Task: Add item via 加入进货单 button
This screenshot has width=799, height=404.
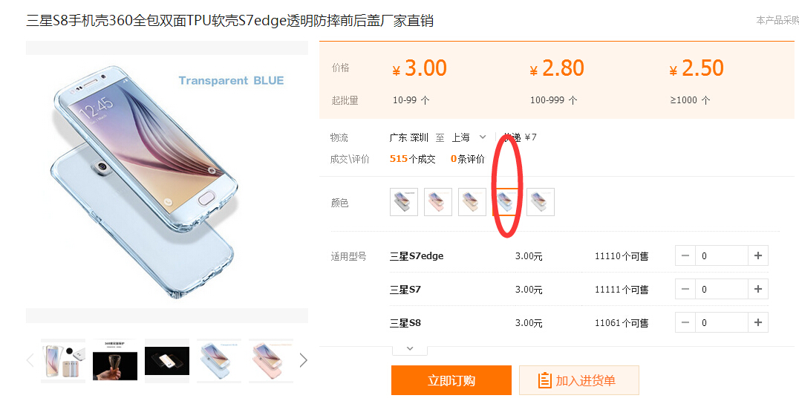Action: 579,380
